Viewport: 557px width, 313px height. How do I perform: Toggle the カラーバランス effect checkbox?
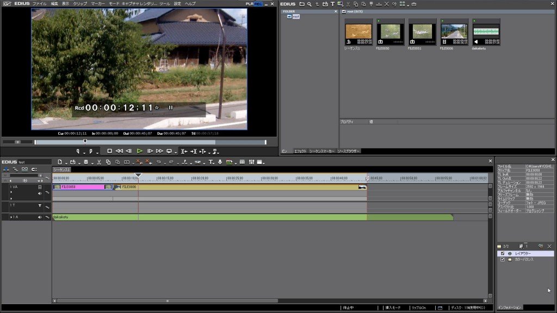pos(502,259)
